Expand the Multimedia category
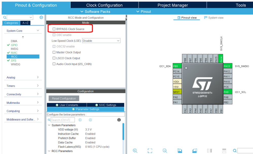The width and height of the screenshot is (253, 154). (38, 102)
